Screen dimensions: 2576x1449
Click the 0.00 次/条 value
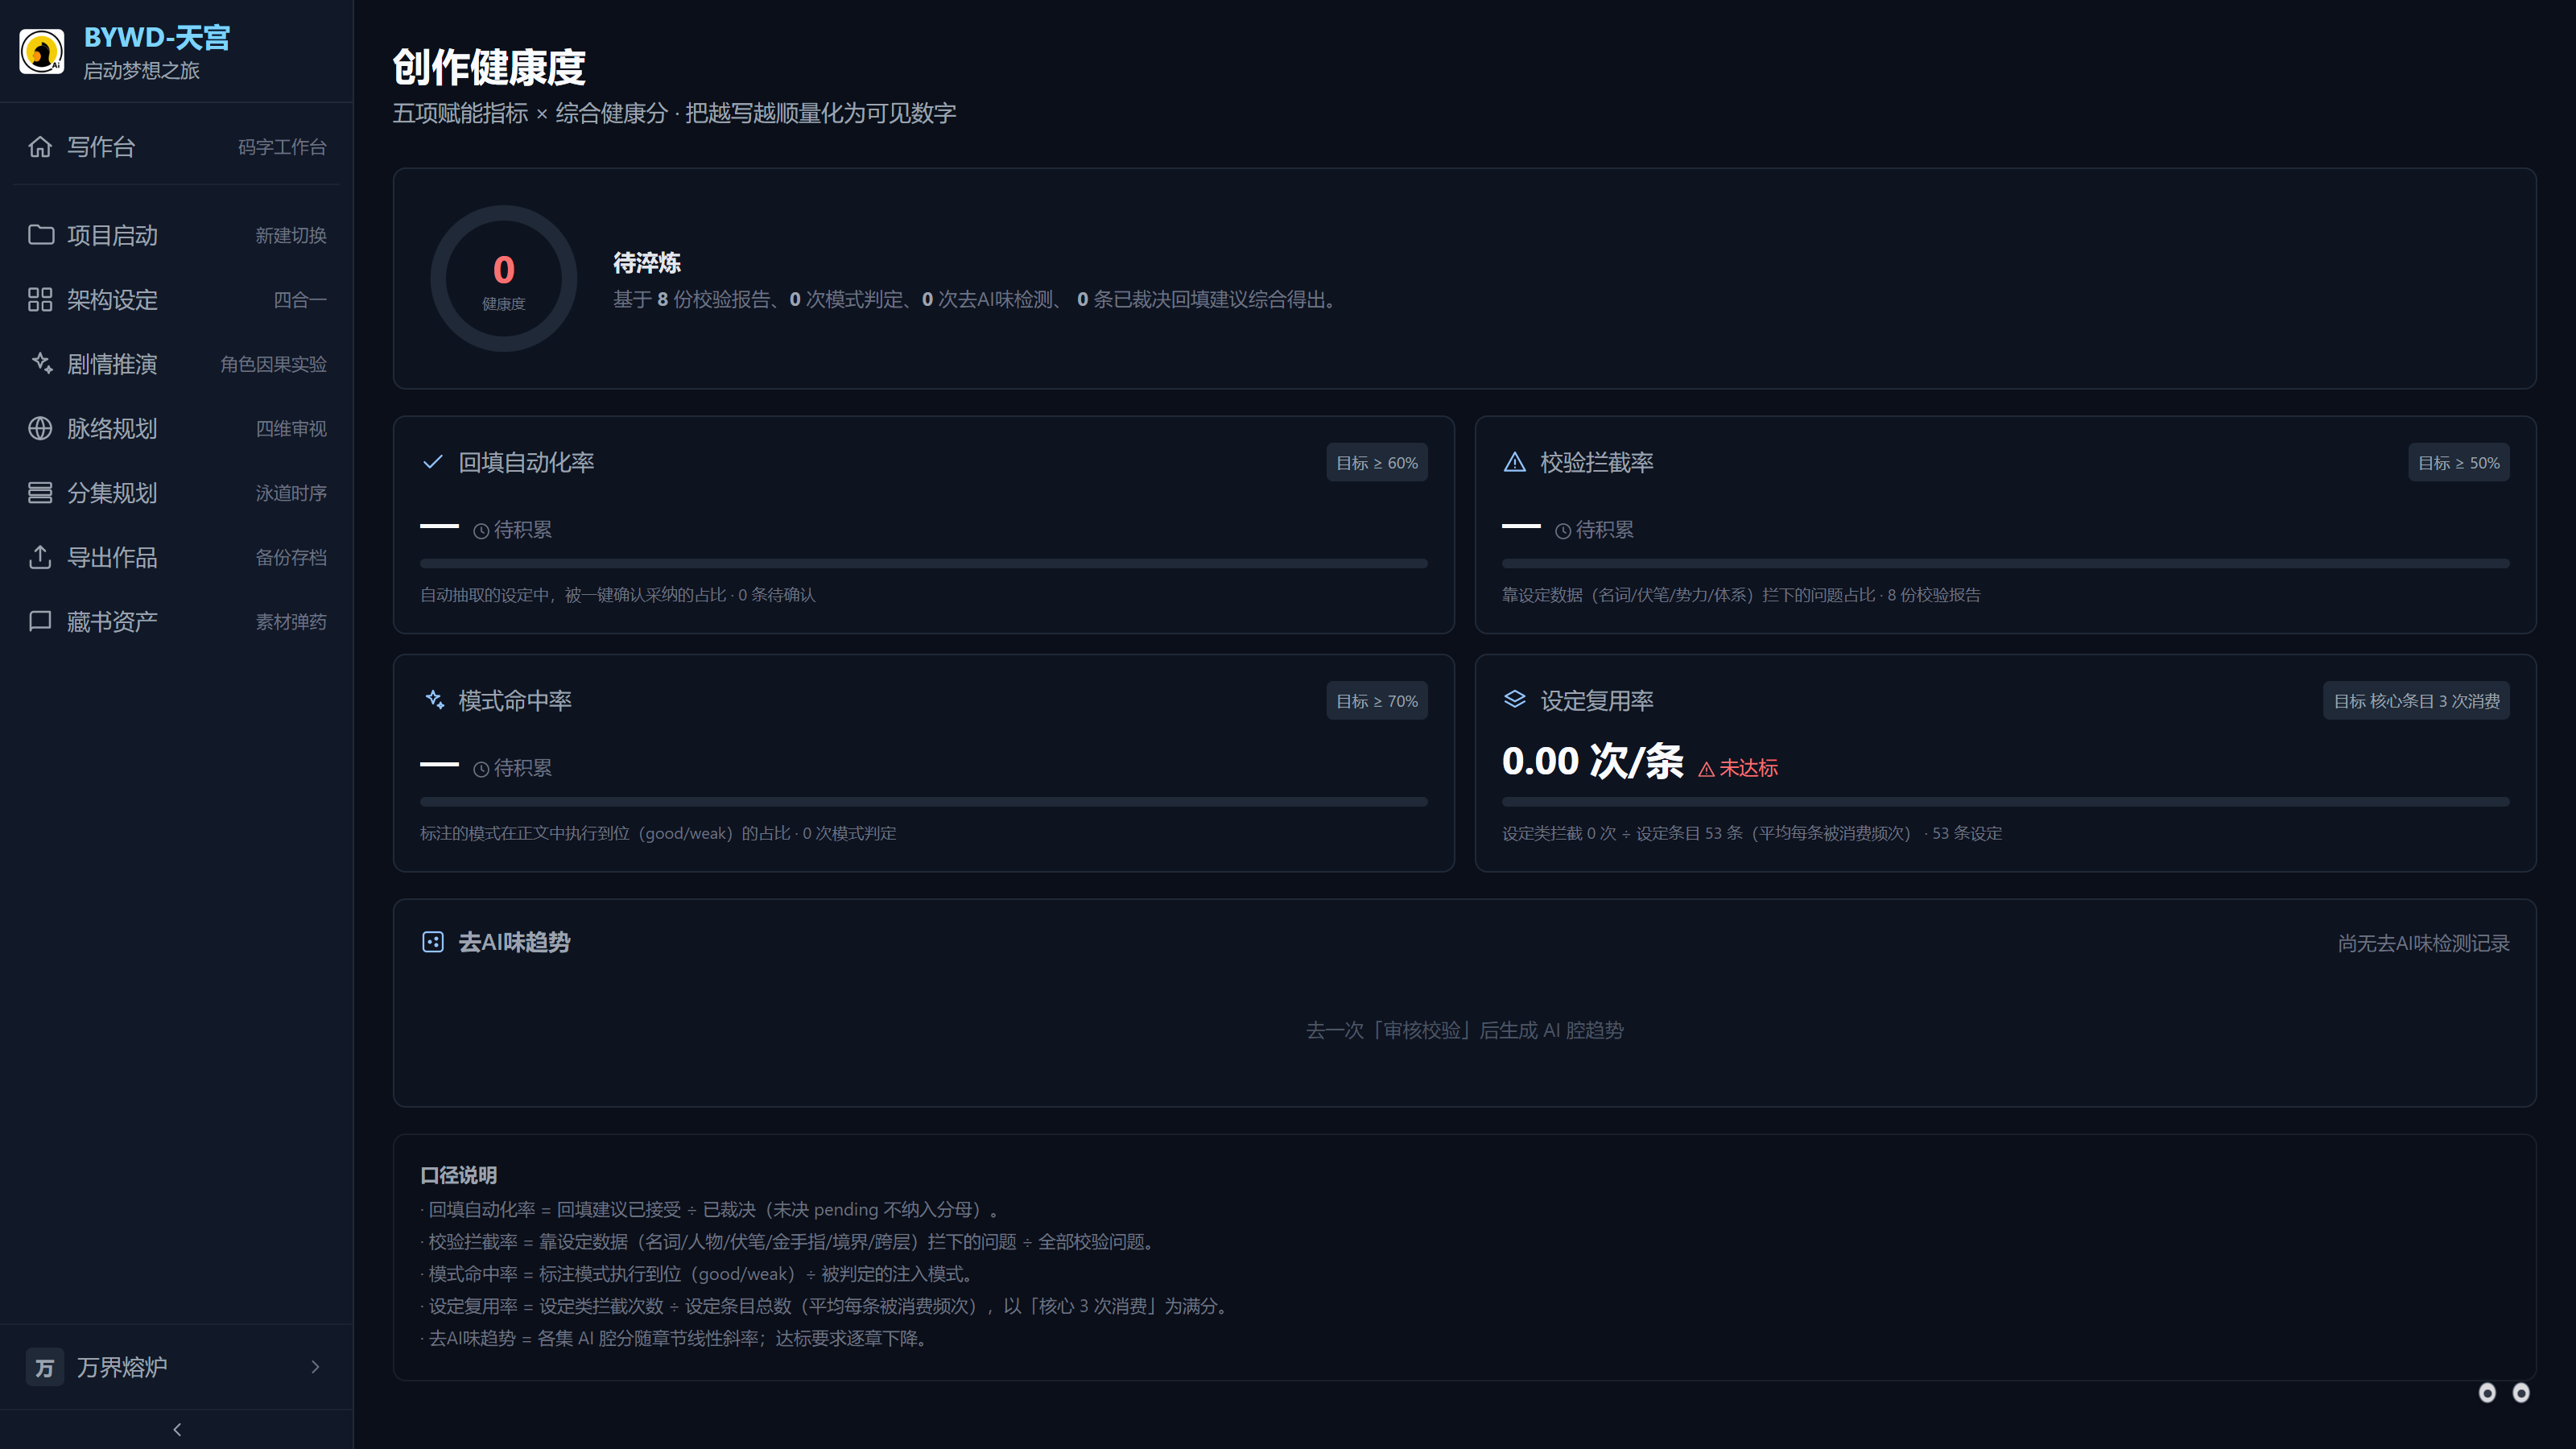coord(1593,761)
